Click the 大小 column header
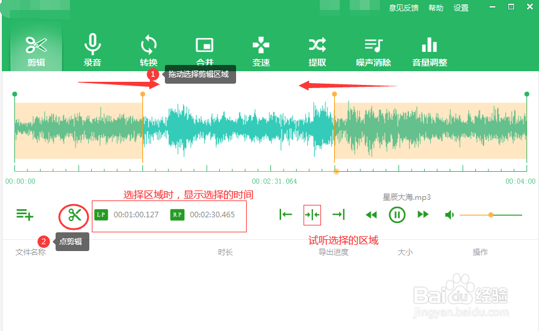The image size is (539, 331). pos(405,252)
